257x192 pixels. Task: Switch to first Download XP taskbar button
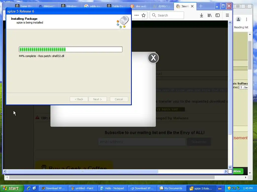53,188
